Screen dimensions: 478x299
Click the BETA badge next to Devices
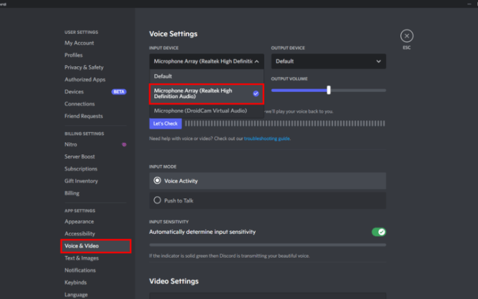click(x=119, y=92)
